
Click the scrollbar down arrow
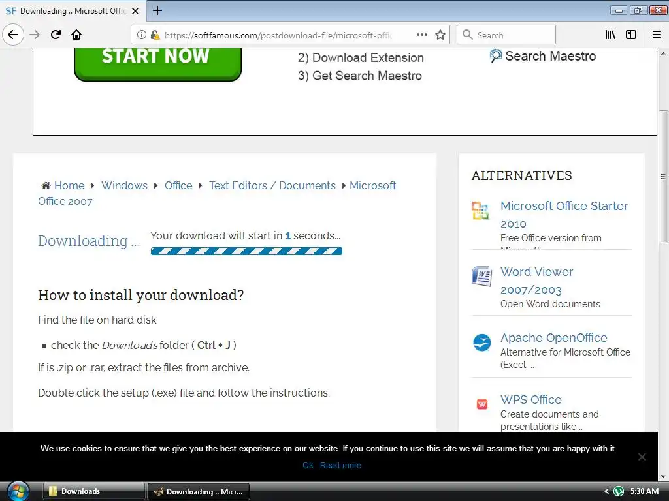(663, 476)
